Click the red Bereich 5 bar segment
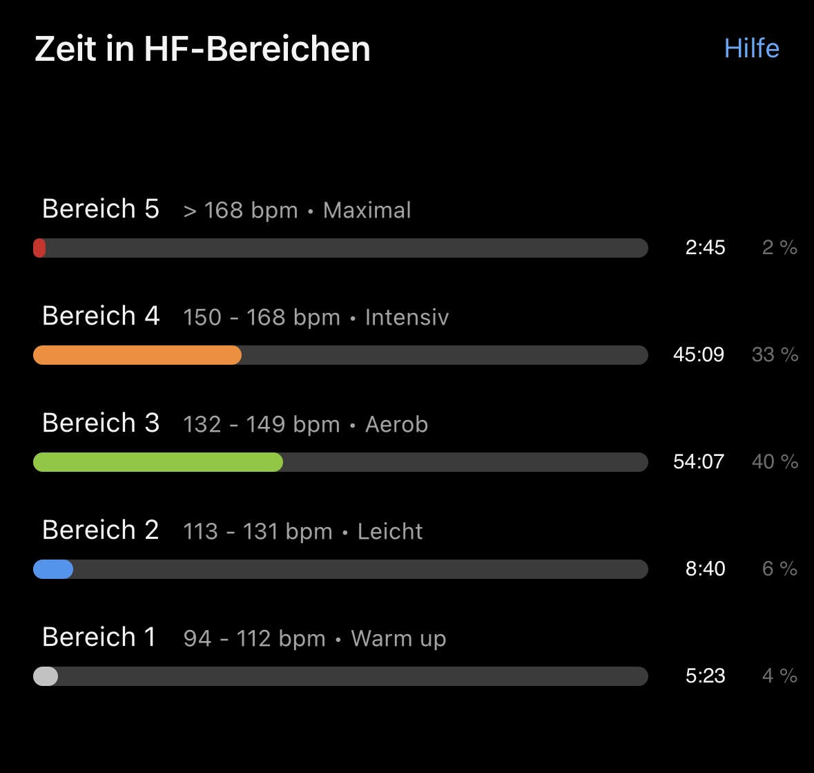Screen dimensions: 814x773 tap(39, 248)
